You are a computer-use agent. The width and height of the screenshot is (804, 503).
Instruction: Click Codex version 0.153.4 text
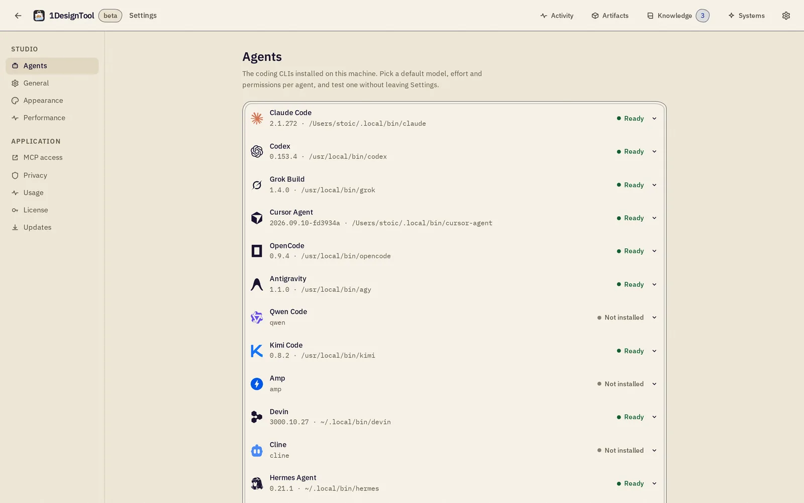click(283, 157)
